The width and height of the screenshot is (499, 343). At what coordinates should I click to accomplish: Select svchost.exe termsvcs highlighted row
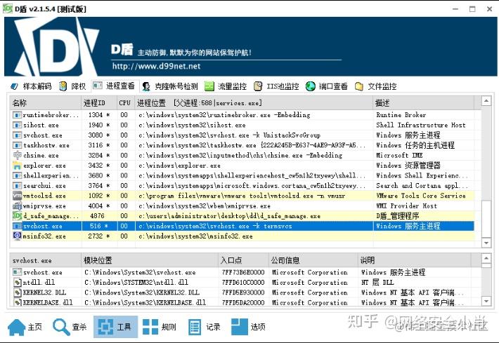click(242, 226)
